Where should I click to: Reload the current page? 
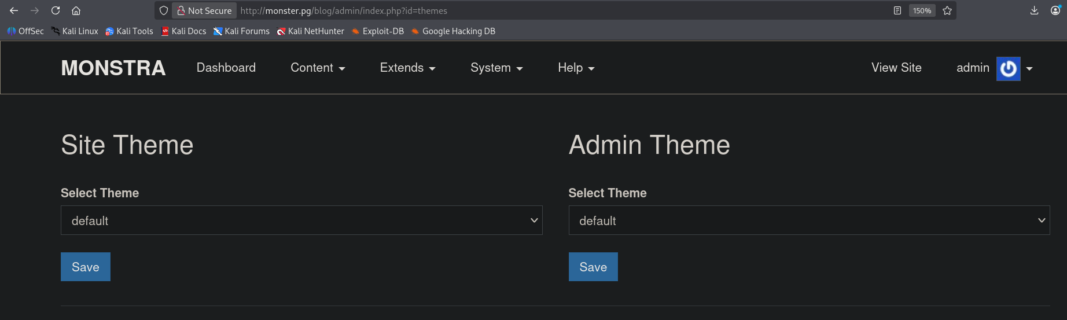[x=56, y=10]
